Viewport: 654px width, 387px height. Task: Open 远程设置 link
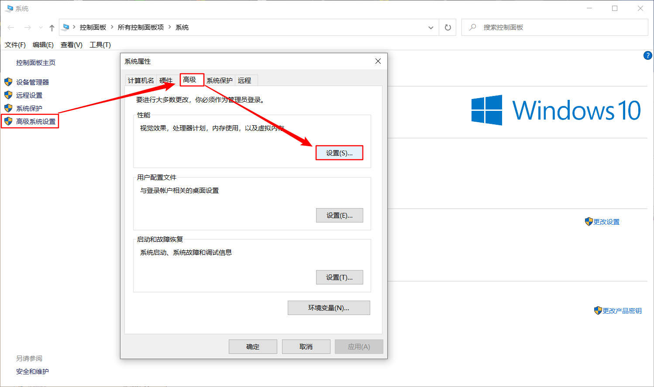29,95
